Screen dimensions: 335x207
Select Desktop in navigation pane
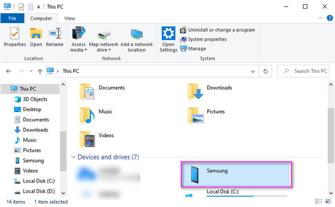pos(28,109)
